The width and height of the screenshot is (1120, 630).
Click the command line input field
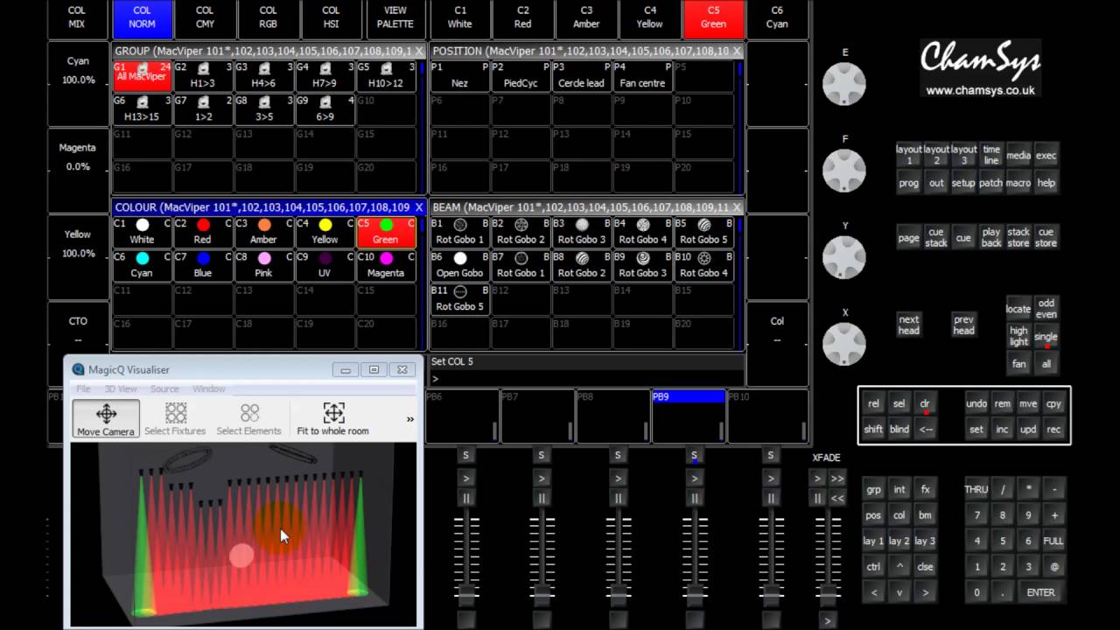pos(586,379)
